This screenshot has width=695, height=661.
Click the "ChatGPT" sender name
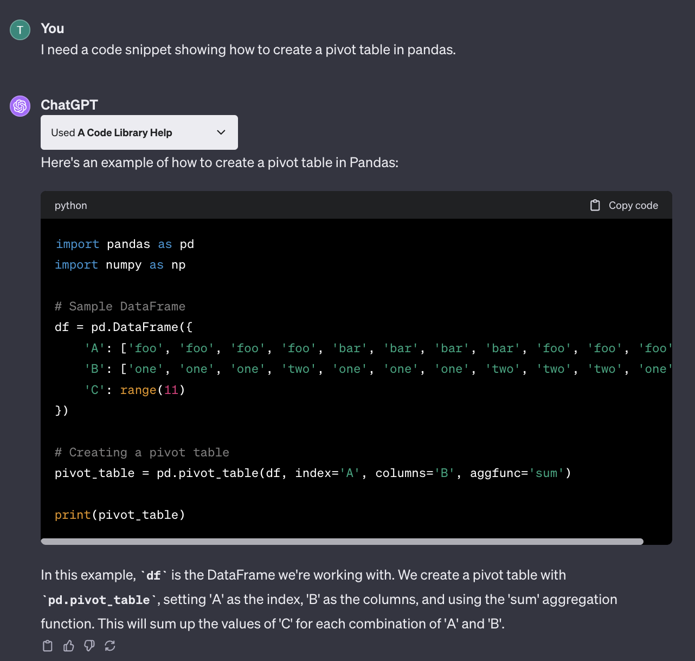69,105
